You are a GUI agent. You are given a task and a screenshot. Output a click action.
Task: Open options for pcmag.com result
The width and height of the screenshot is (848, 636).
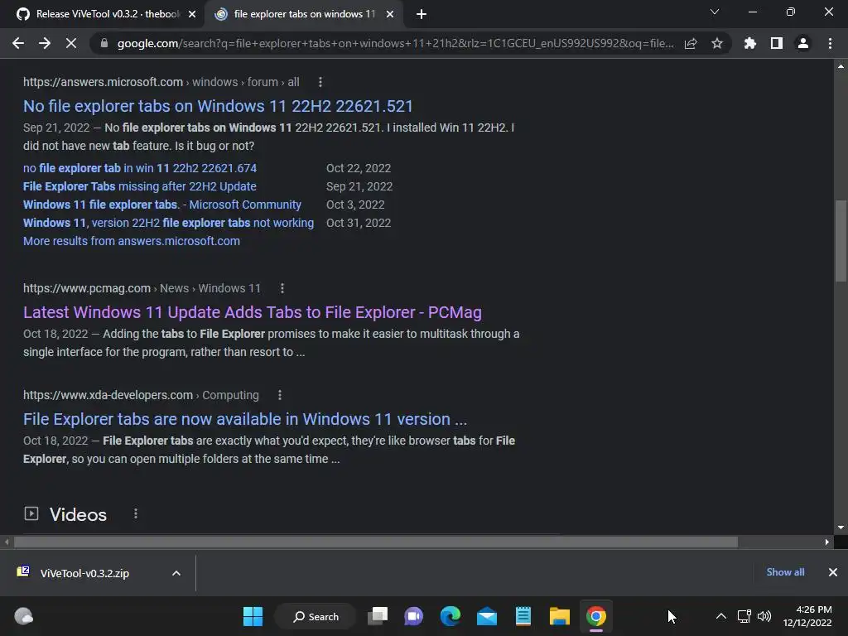282,288
